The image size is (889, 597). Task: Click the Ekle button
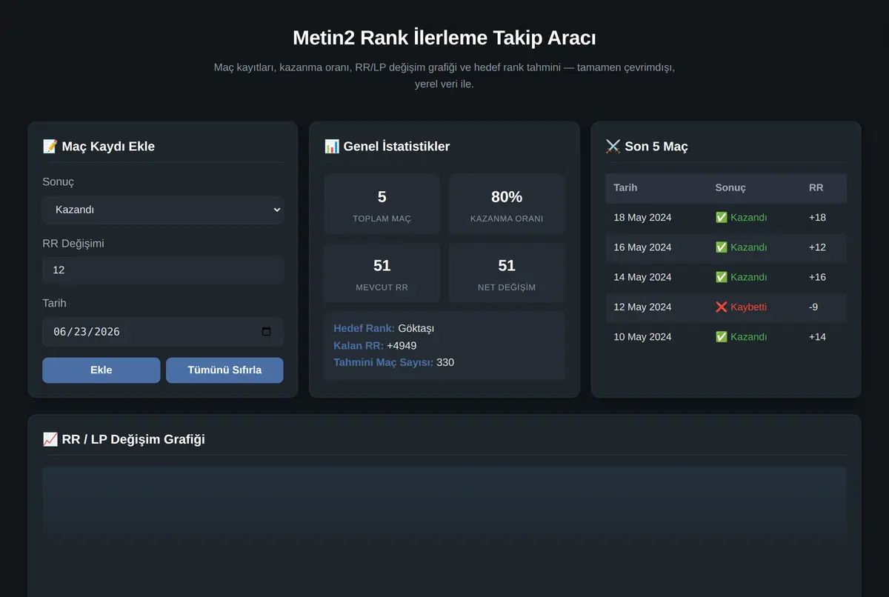tap(101, 370)
